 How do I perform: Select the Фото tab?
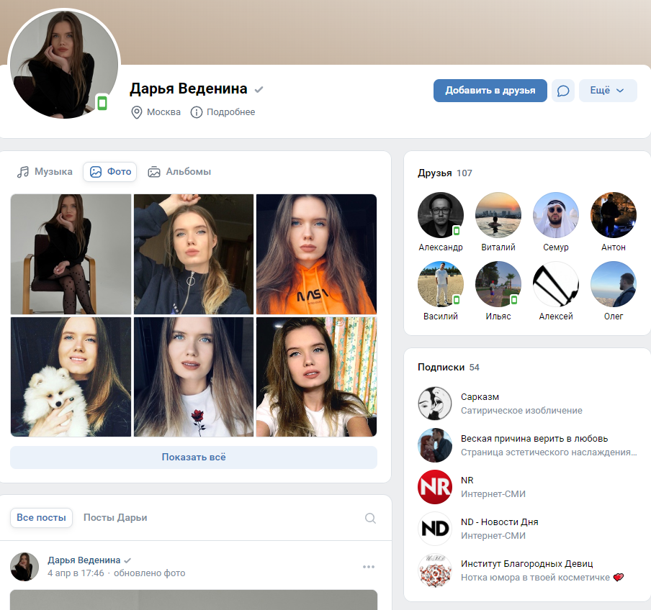coord(110,172)
